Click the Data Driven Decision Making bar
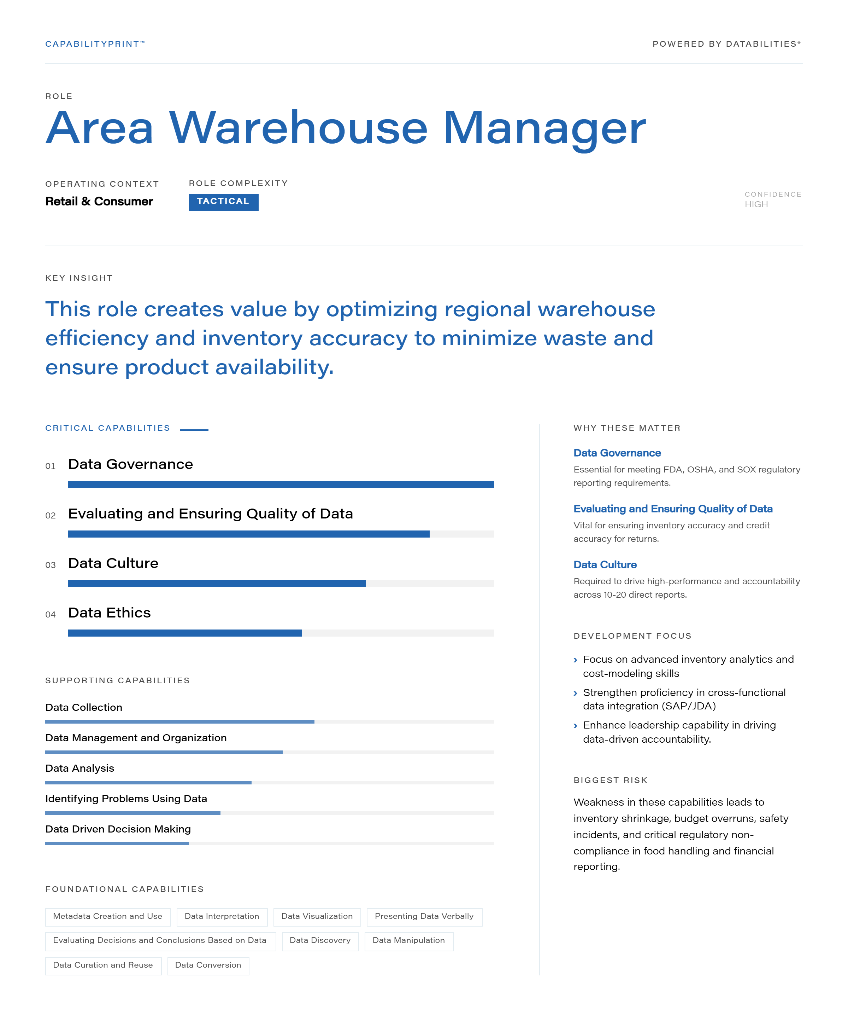Viewport: 848px width, 1015px height. tap(270, 843)
